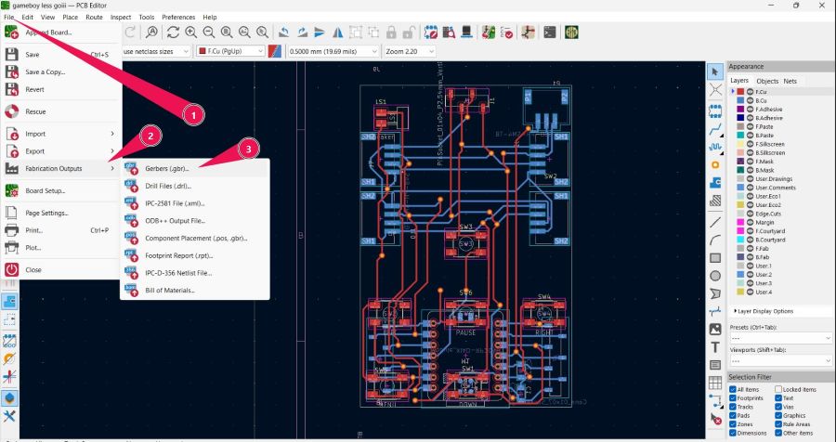Screen dimensions: 836x442
Task: Choose Gerbers (.gbr)... from submenu
Action: pyautogui.click(x=195, y=168)
